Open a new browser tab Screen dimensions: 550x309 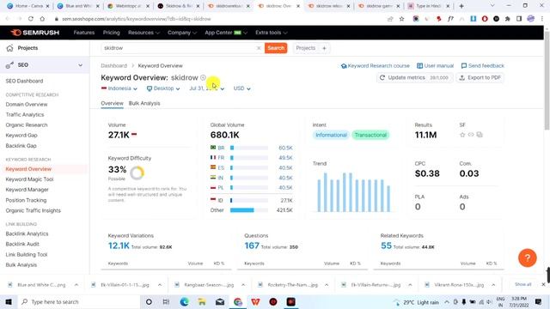[x=461, y=6]
